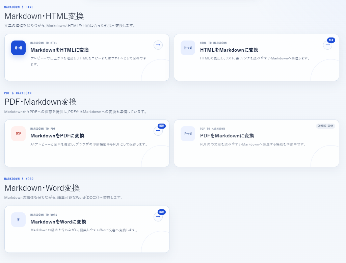346x263 pixels.
Task: Click NEW badge on Markdown to PDF card
Action: click(x=162, y=126)
